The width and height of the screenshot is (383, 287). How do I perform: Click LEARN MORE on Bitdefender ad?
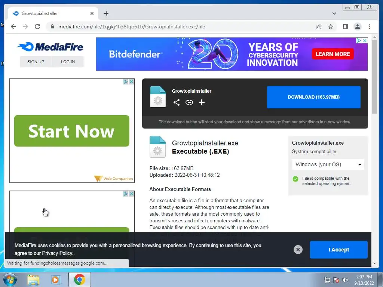point(333,54)
